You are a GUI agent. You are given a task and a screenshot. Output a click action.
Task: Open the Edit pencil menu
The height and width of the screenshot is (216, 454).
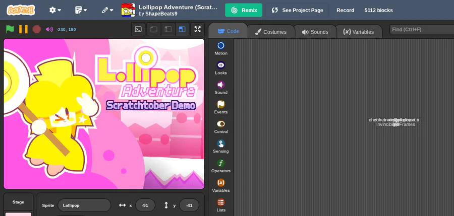tap(107, 10)
